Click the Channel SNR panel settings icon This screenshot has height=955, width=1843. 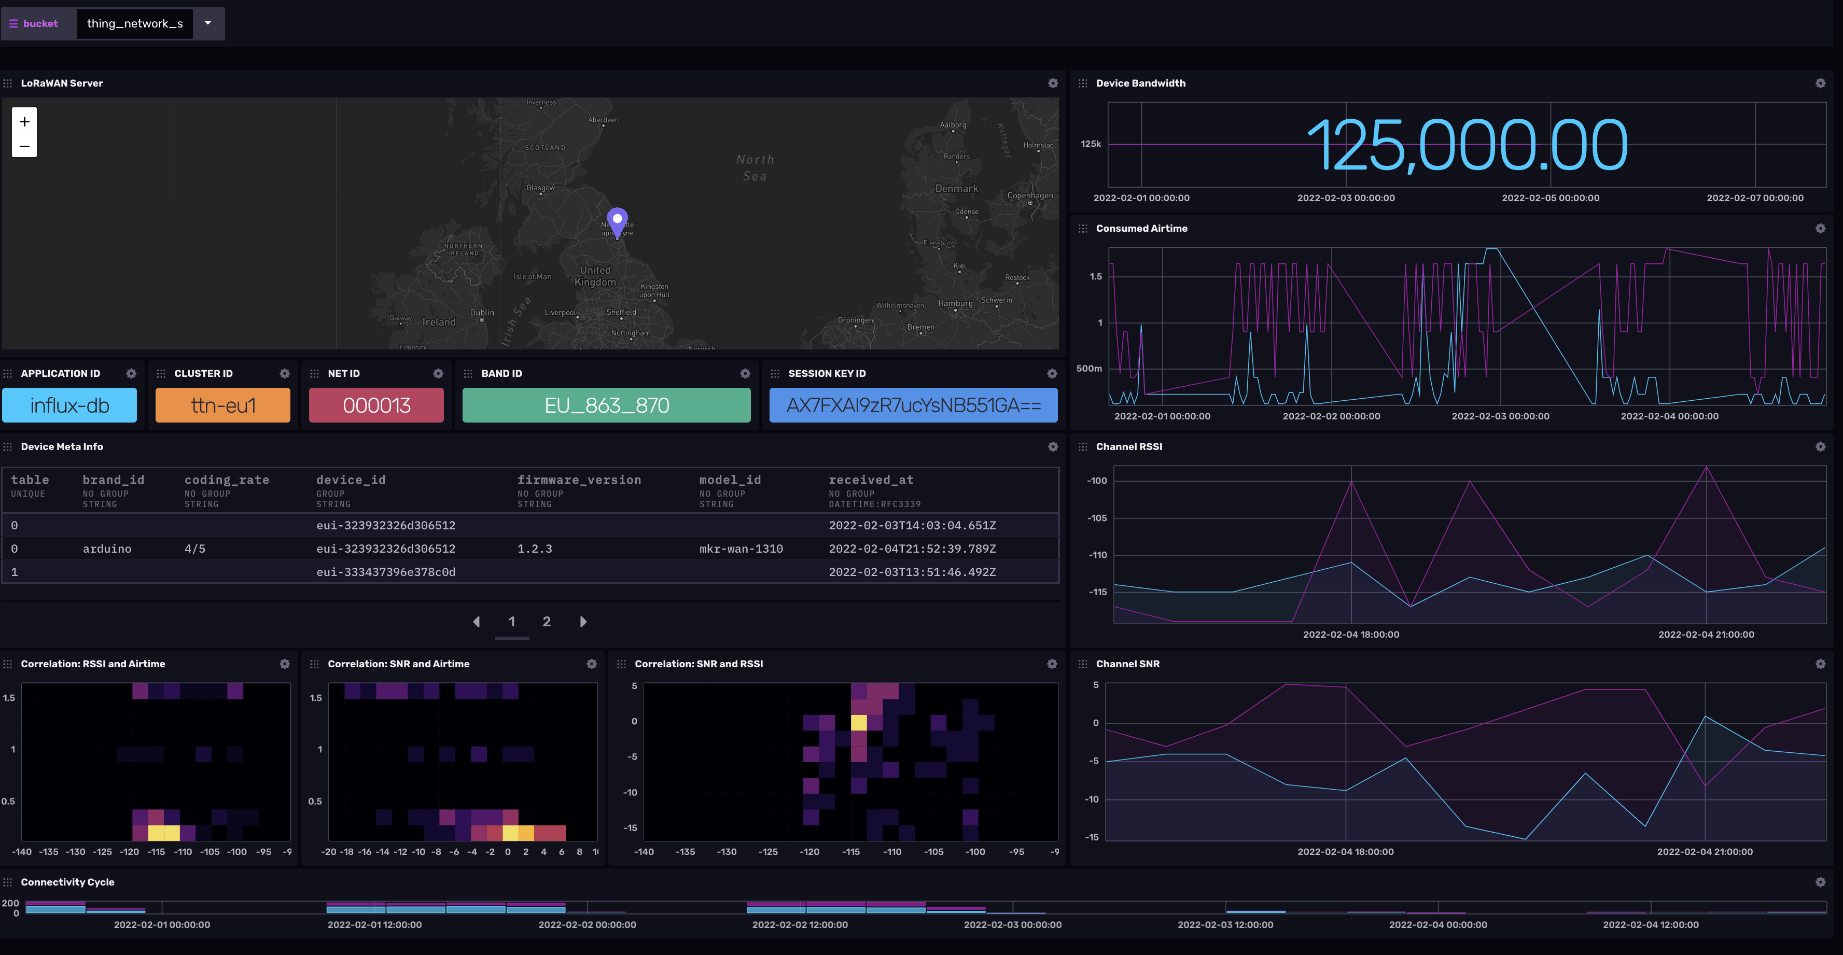[x=1821, y=664]
